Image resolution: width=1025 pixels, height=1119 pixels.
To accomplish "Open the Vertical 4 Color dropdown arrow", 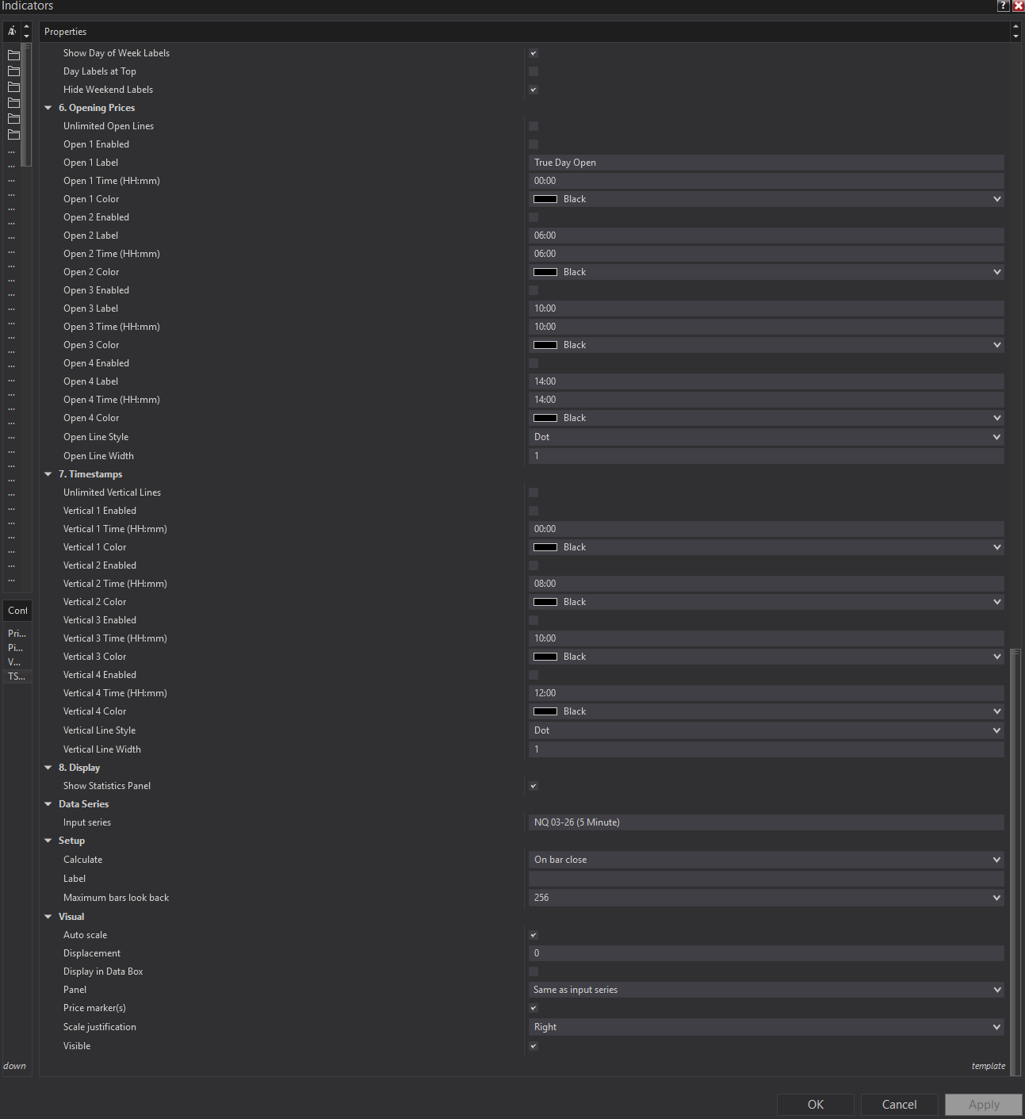I will click(x=996, y=711).
